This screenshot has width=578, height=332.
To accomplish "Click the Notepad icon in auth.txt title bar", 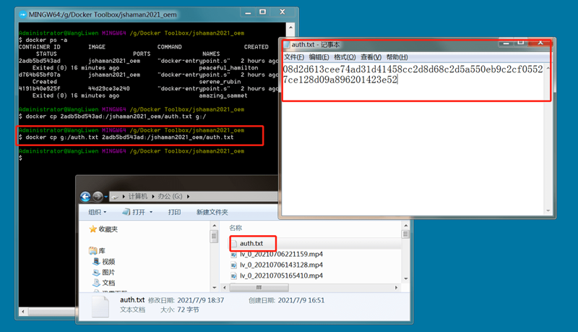I will pos(286,45).
